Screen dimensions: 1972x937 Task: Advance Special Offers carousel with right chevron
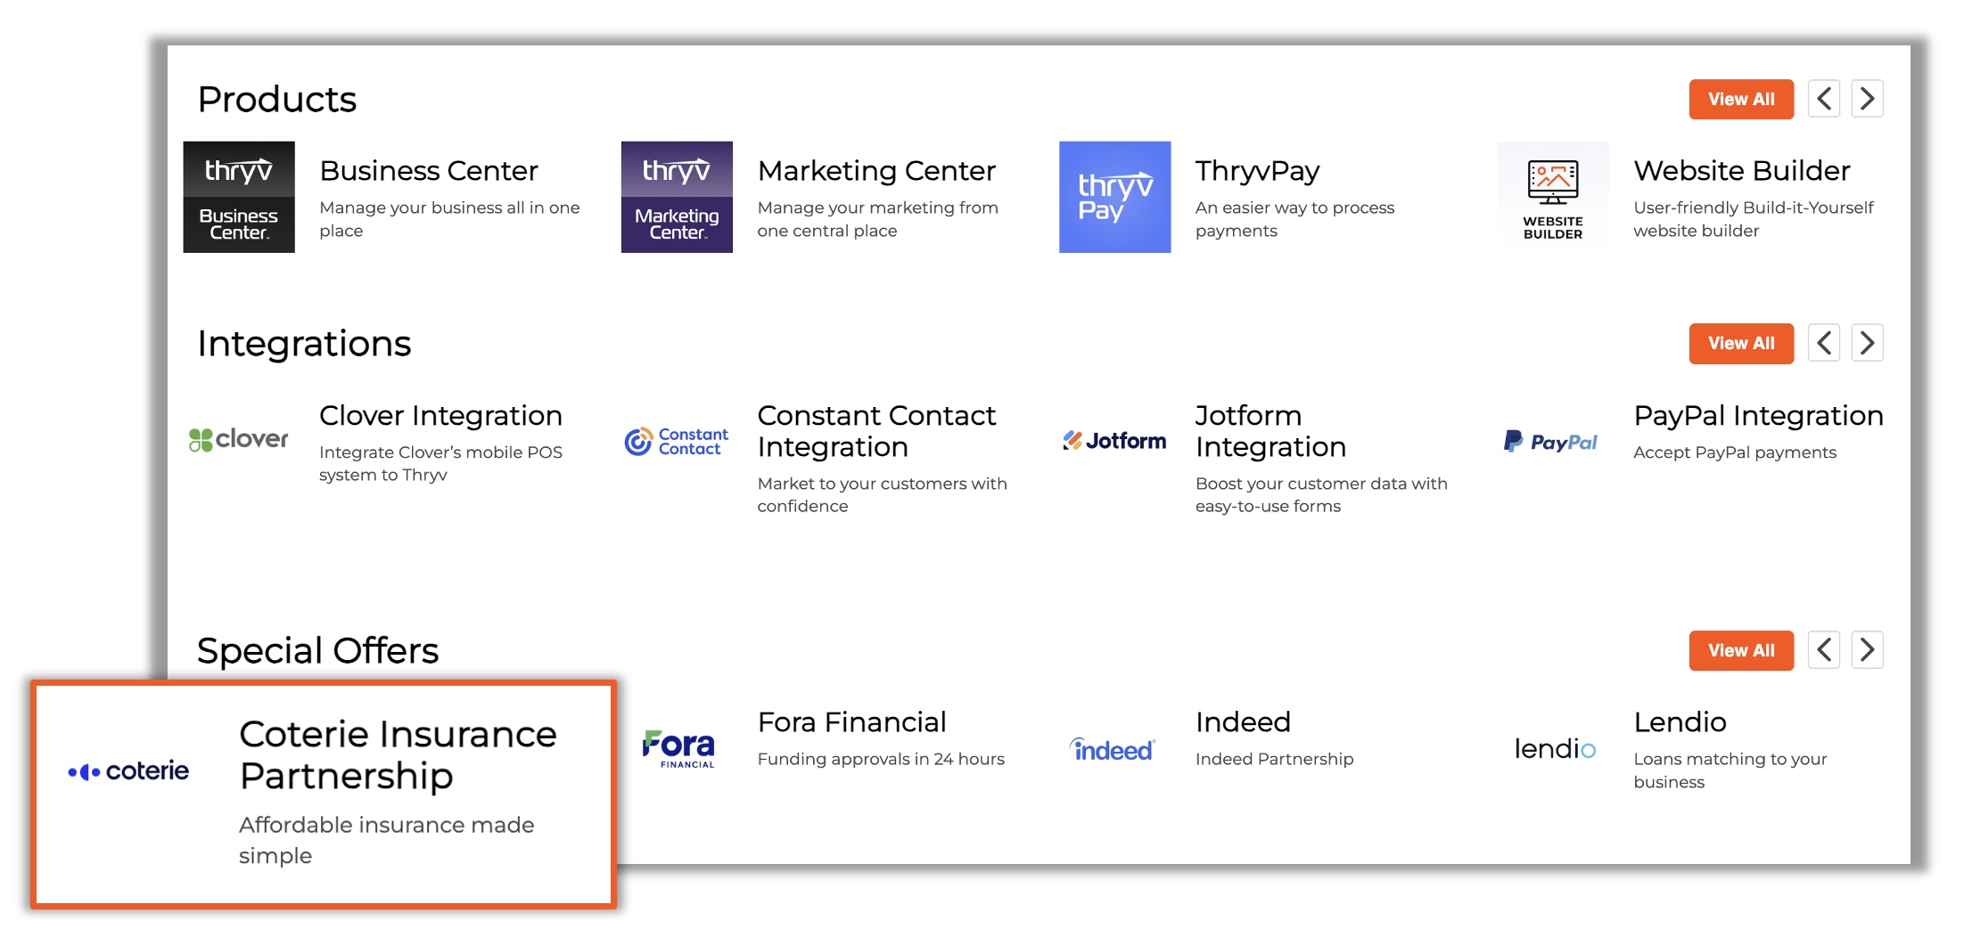pyautogui.click(x=1867, y=650)
